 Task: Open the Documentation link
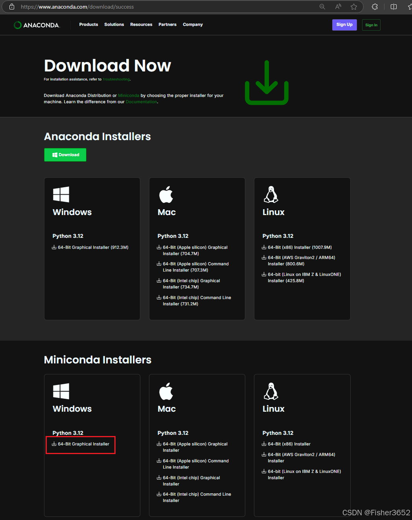coord(141,102)
